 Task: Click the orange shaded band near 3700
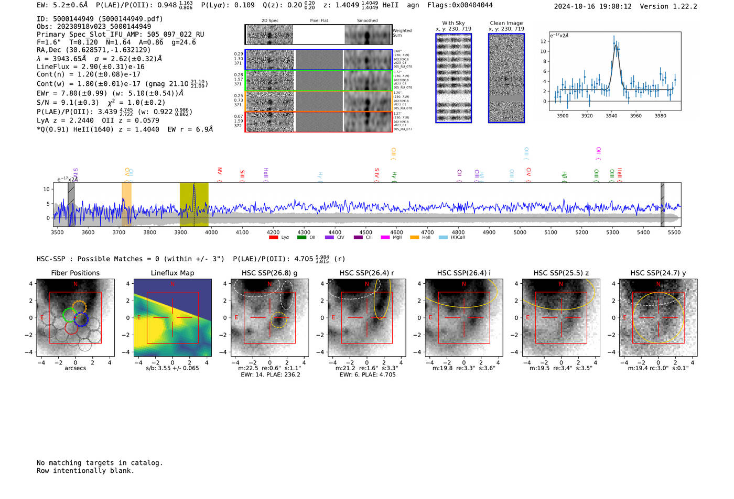point(126,204)
